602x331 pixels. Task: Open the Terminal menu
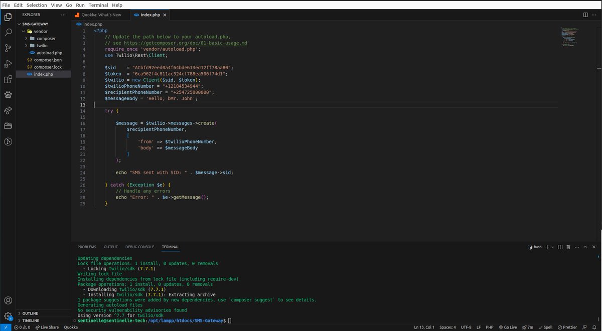tap(98, 5)
